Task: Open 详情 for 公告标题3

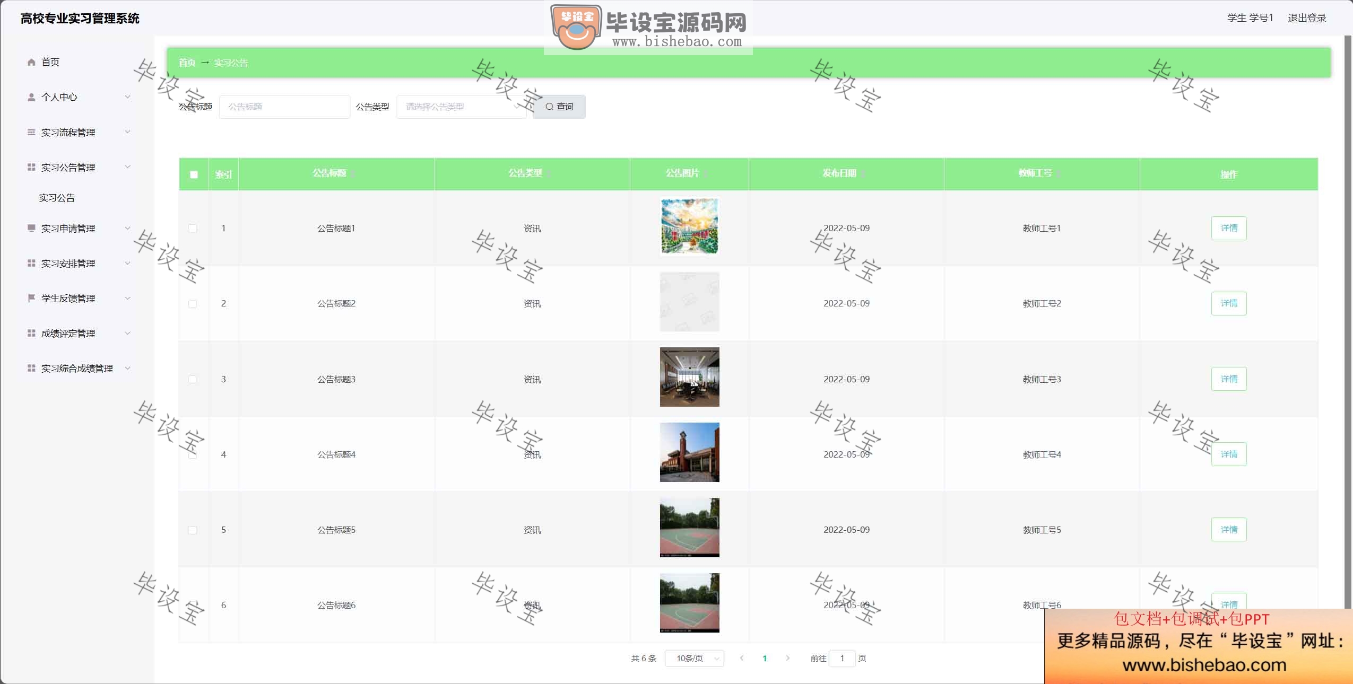Action: (1229, 379)
